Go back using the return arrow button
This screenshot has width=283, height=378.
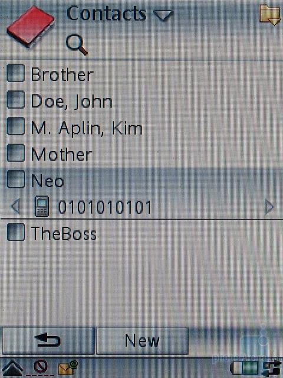click(x=48, y=341)
